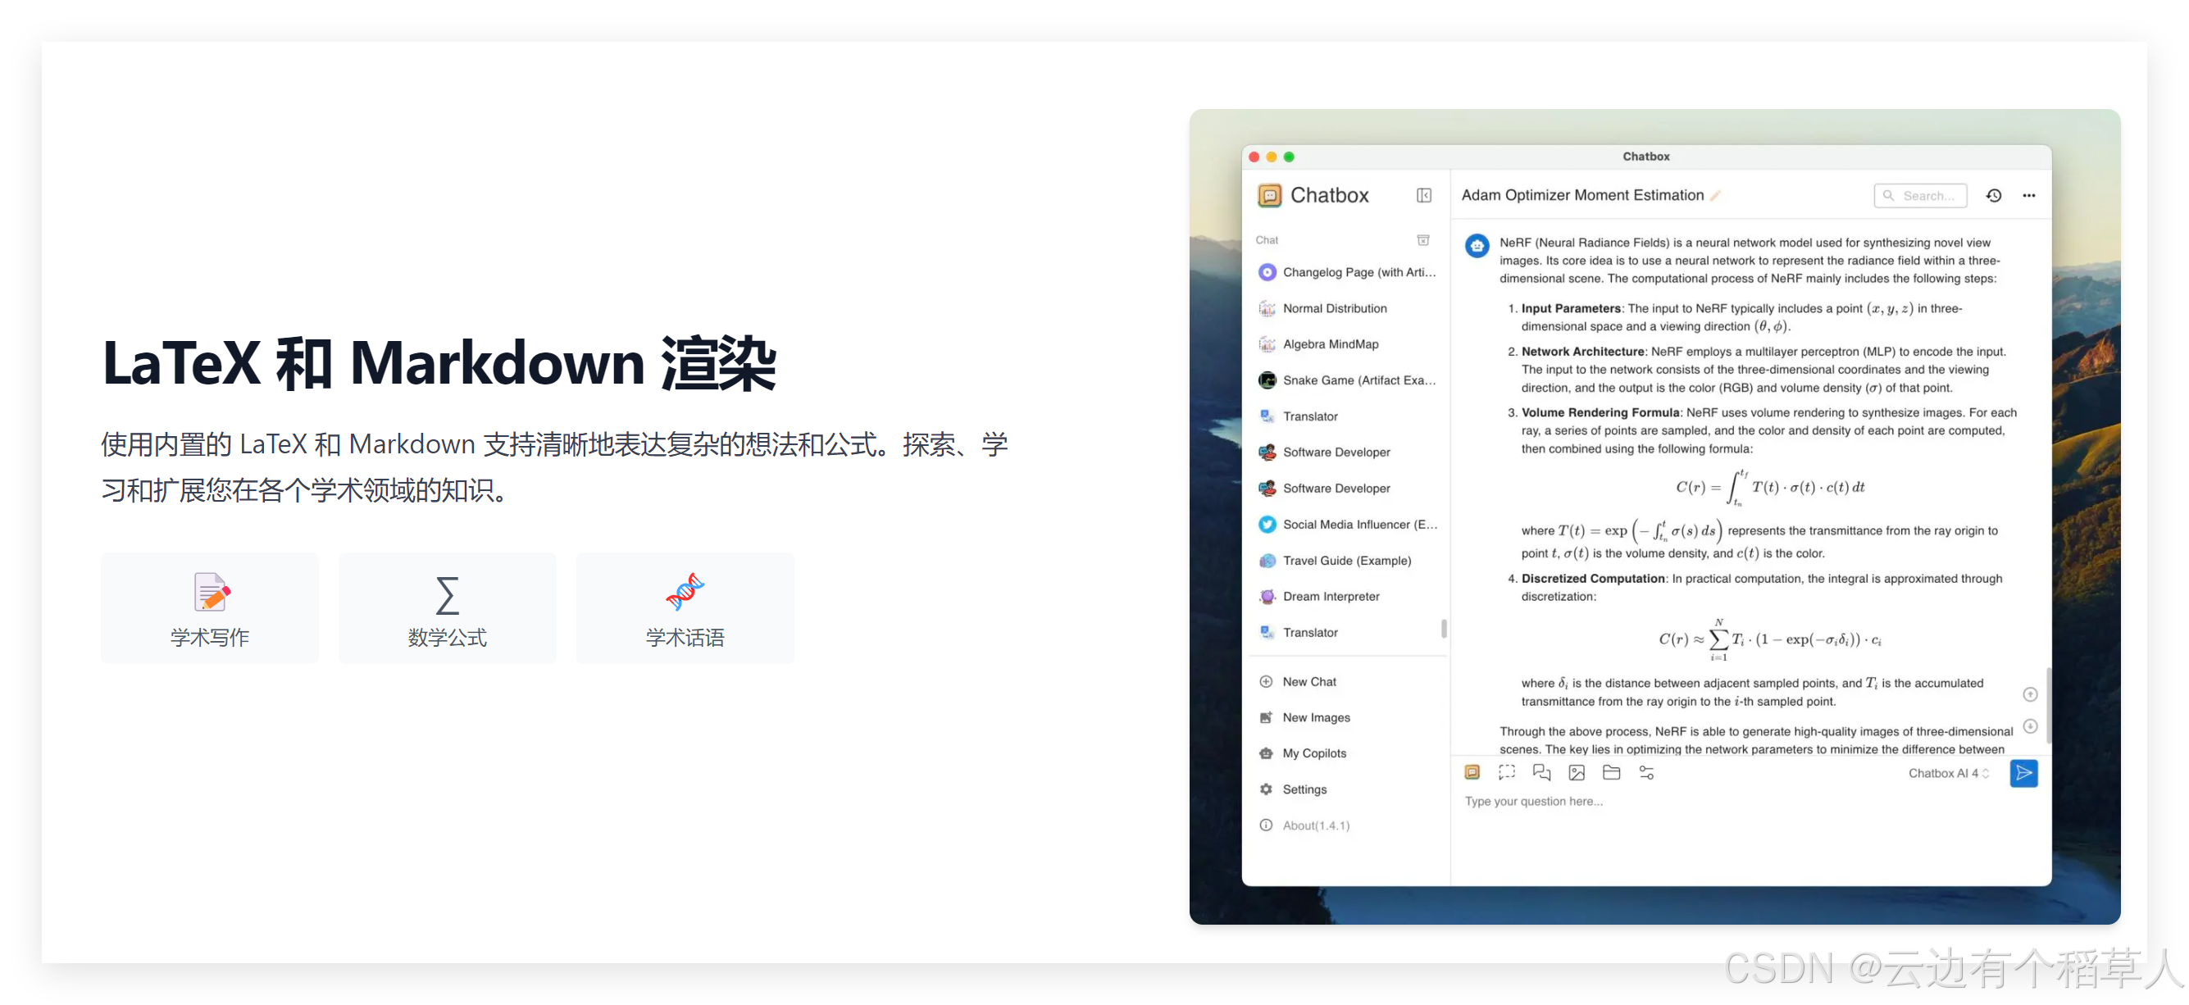This screenshot has height=1005, width=2189.
Task: Open Changelog Page chat
Action: point(1347,272)
